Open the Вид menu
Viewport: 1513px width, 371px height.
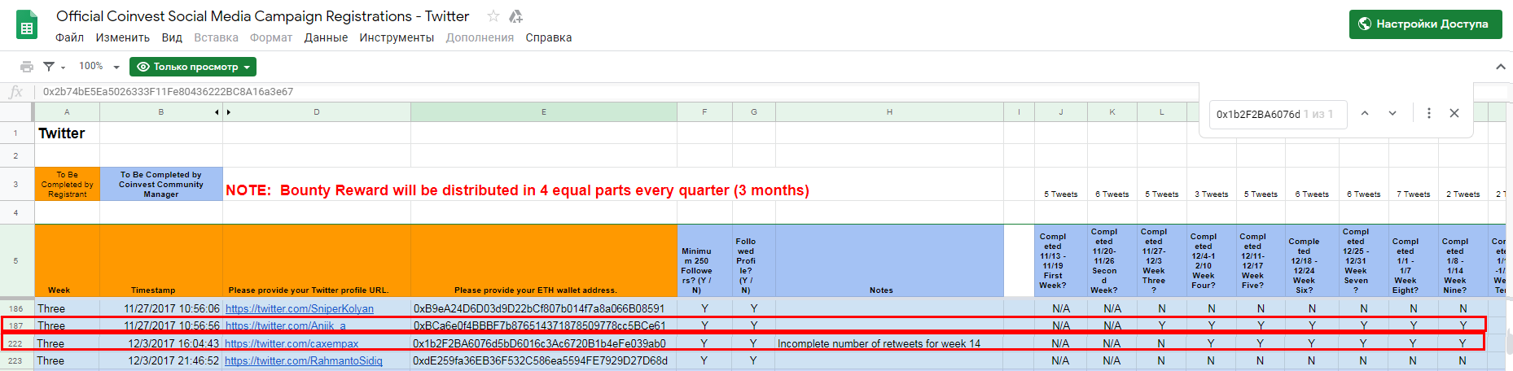tap(172, 37)
